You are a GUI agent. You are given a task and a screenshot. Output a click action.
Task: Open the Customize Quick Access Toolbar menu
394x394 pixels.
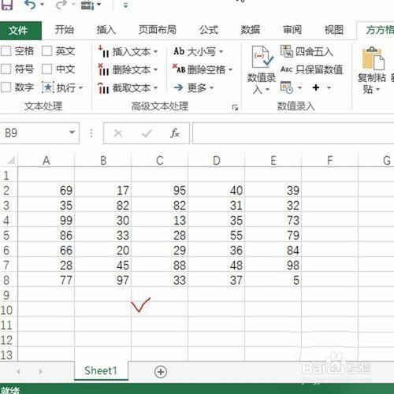pyautogui.click(x=125, y=6)
